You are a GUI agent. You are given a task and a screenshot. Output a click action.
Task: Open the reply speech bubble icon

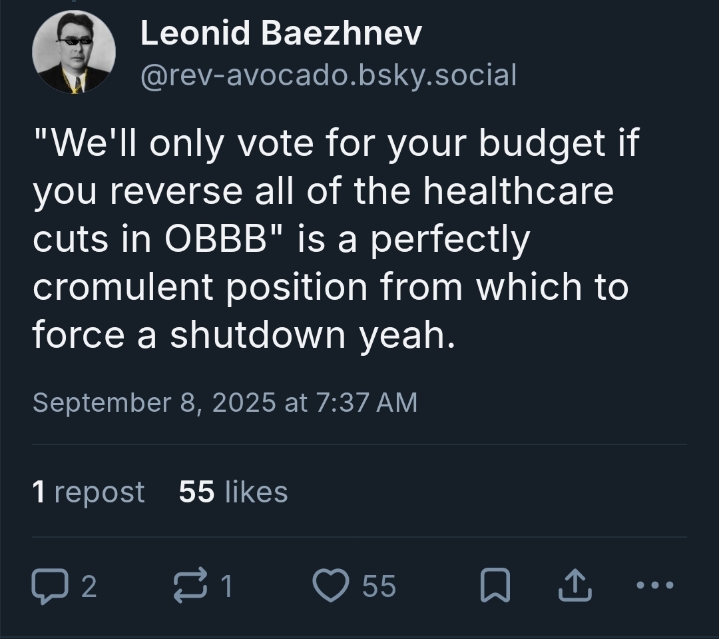[49, 587]
